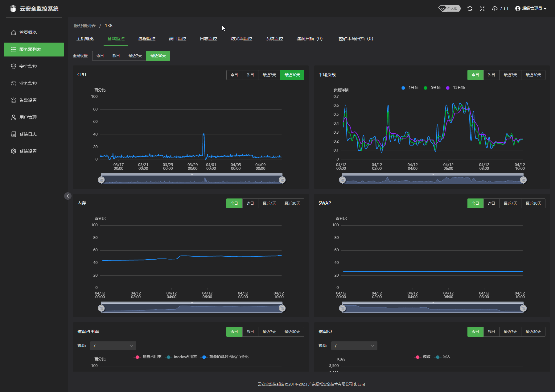Click the refresh icon in top bar
The image size is (555, 392).
(470, 9)
